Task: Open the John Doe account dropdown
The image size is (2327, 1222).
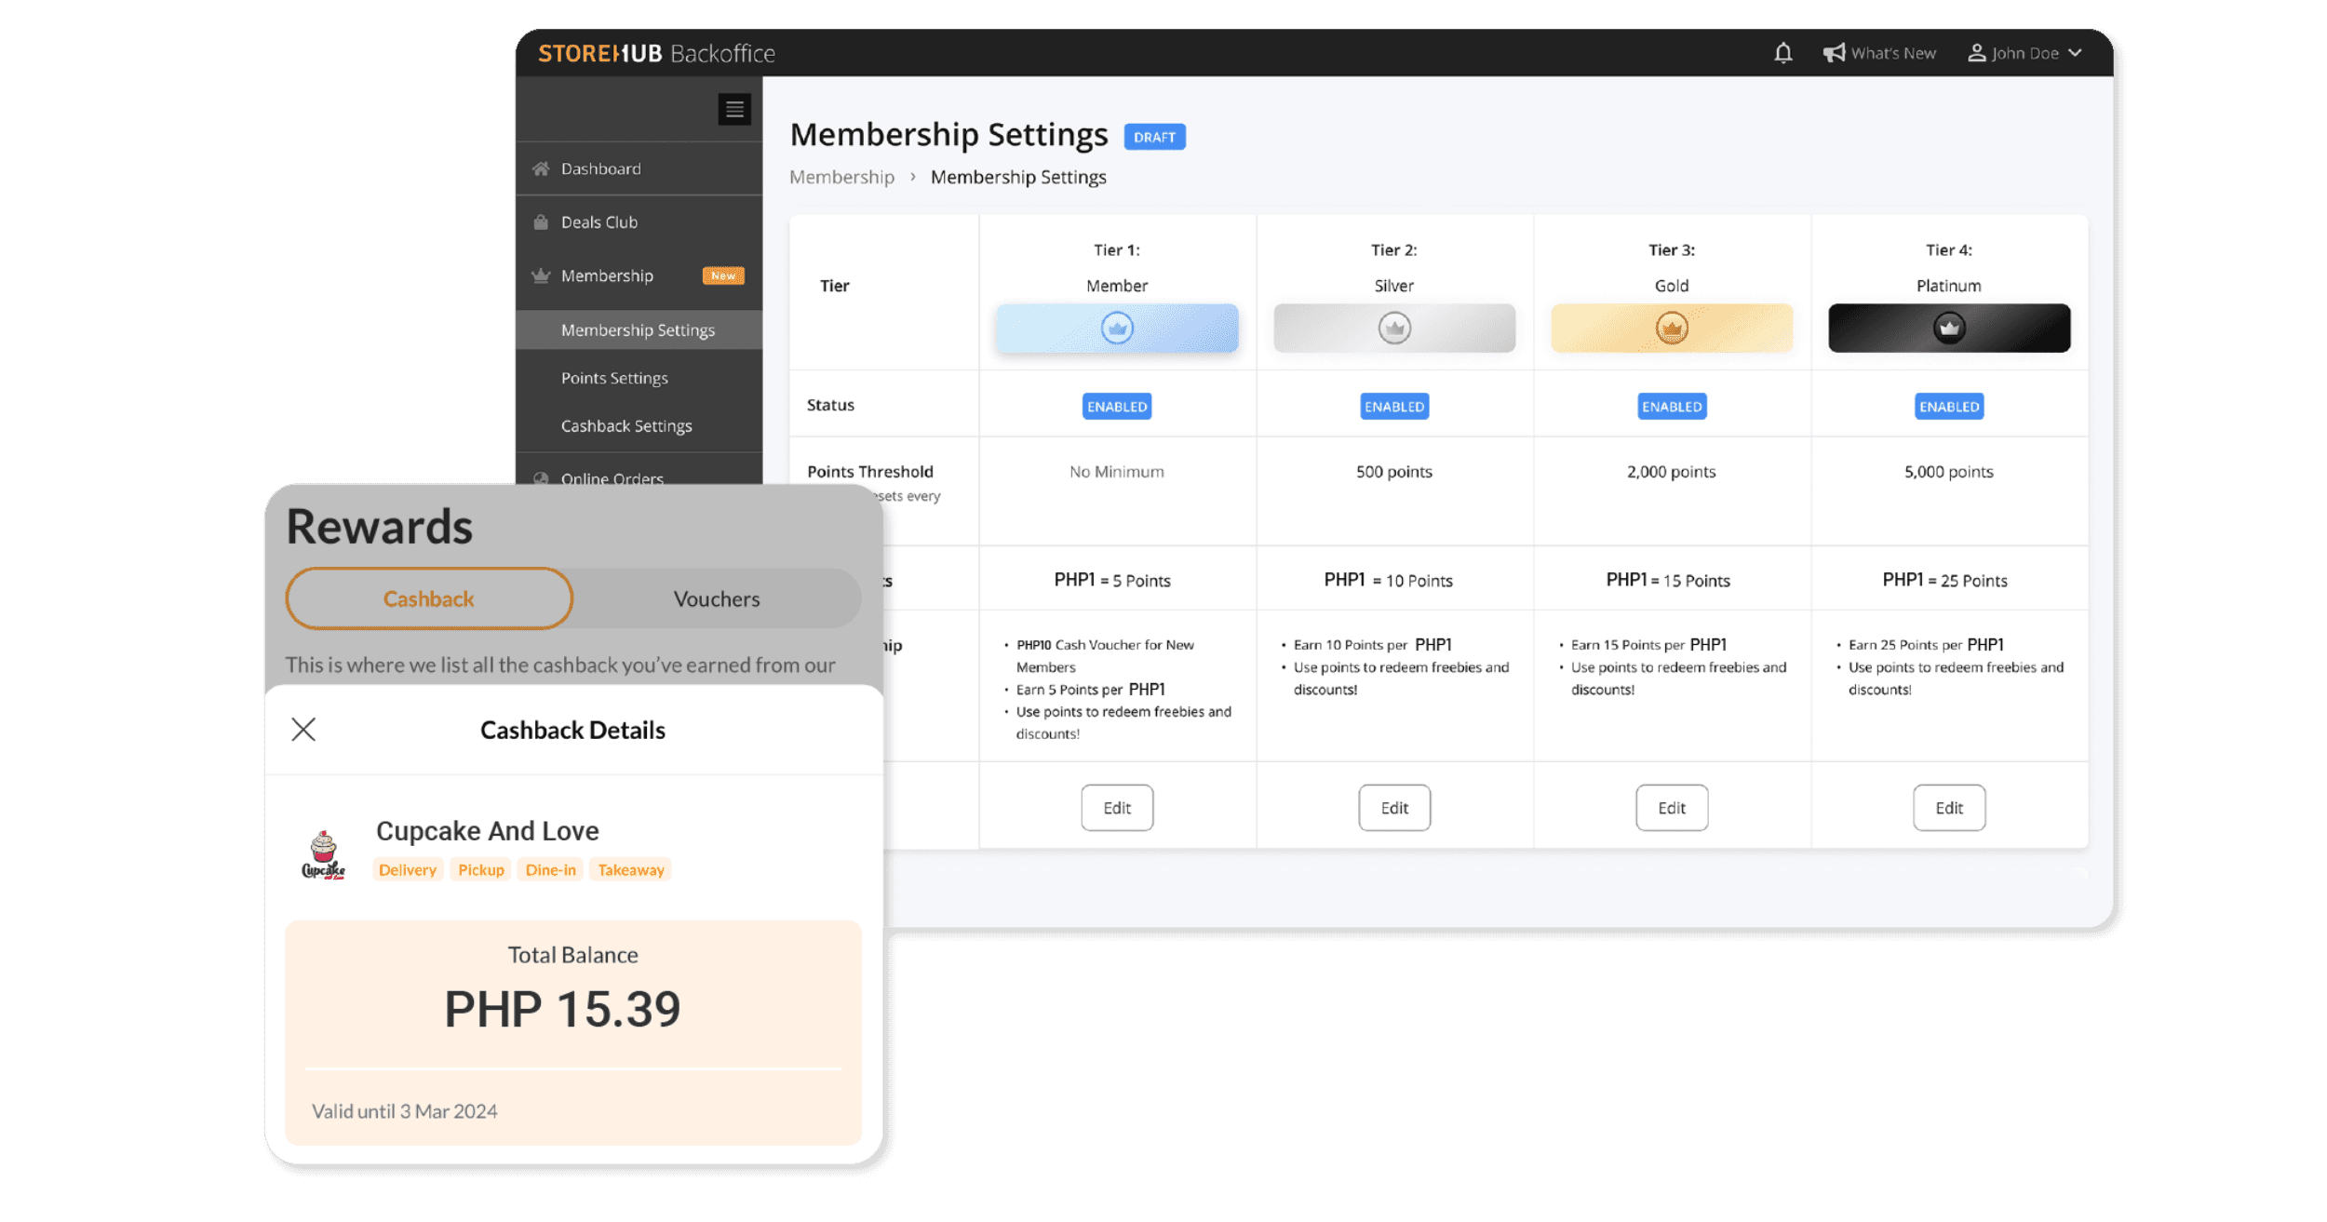Action: 2024,53
